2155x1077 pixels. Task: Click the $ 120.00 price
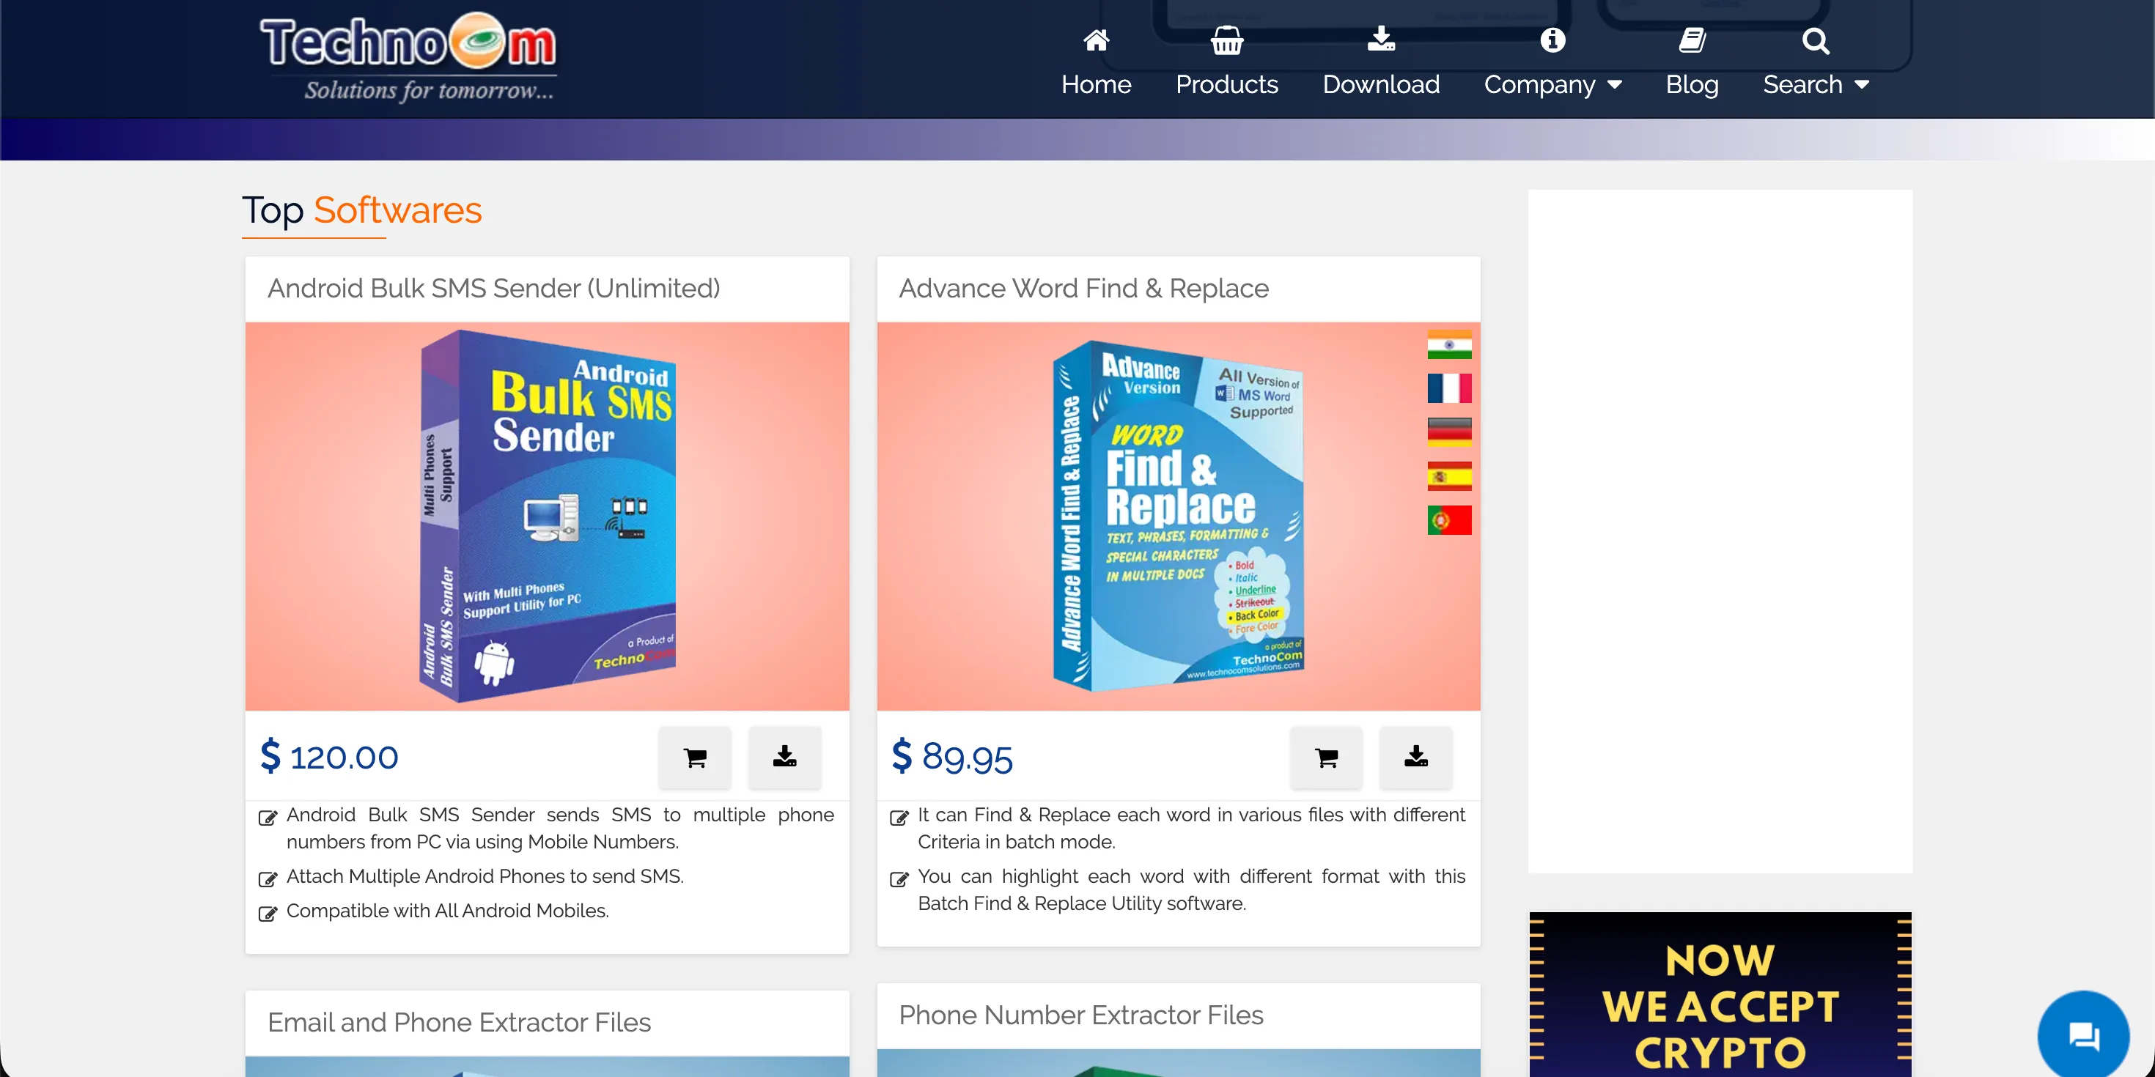coord(329,757)
